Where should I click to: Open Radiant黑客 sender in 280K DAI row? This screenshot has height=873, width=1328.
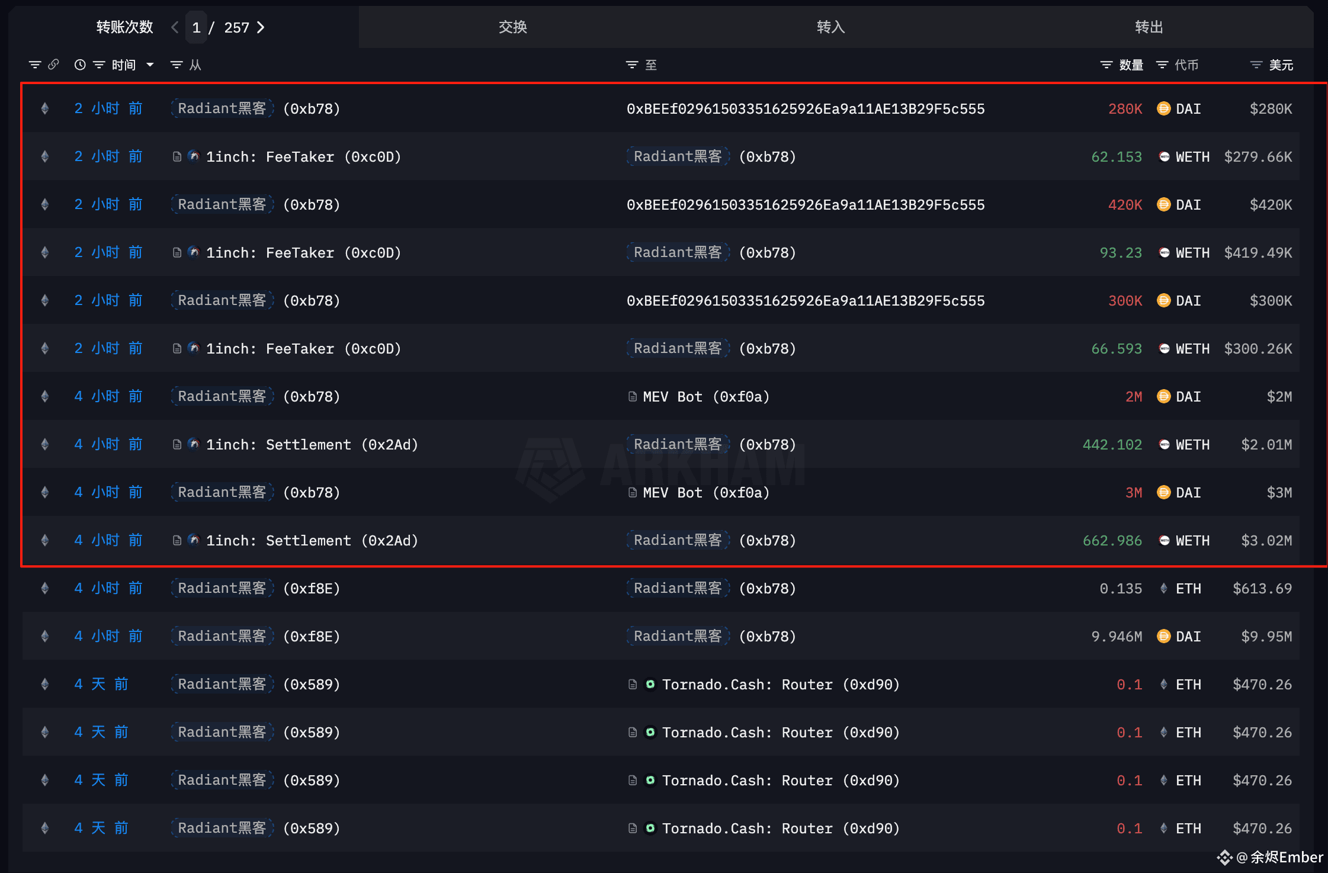tap(222, 108)
